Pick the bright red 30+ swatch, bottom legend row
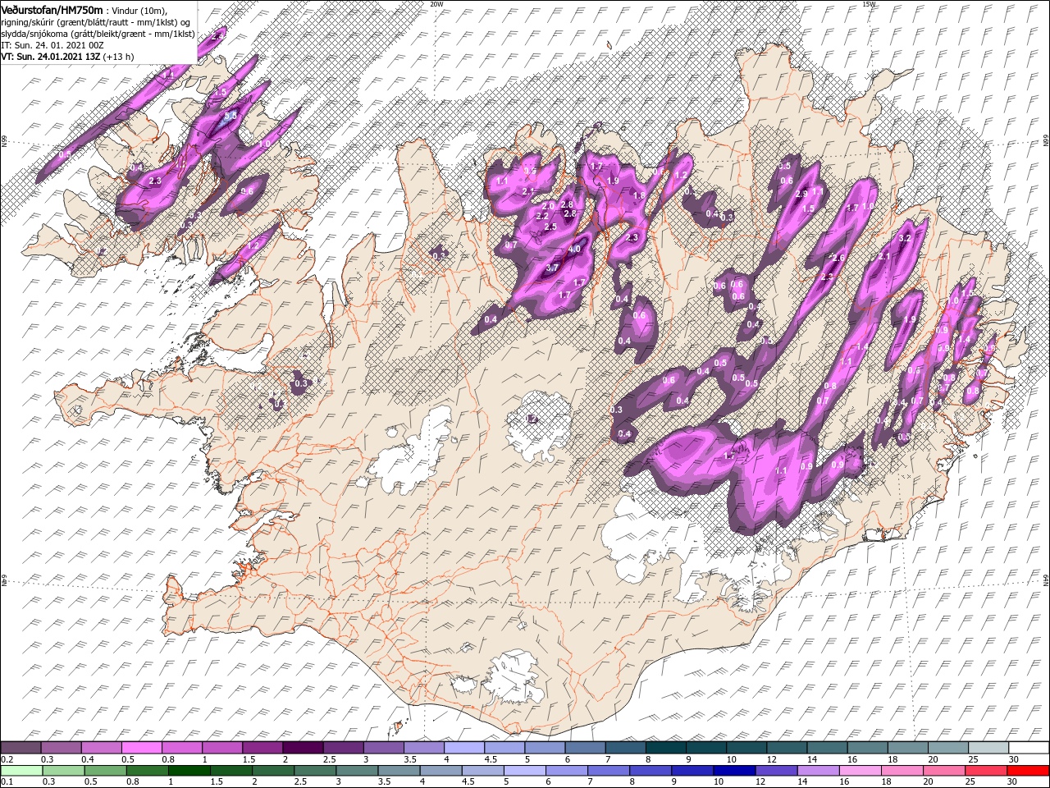1050x788 pixels. [x=1029, y=771]
